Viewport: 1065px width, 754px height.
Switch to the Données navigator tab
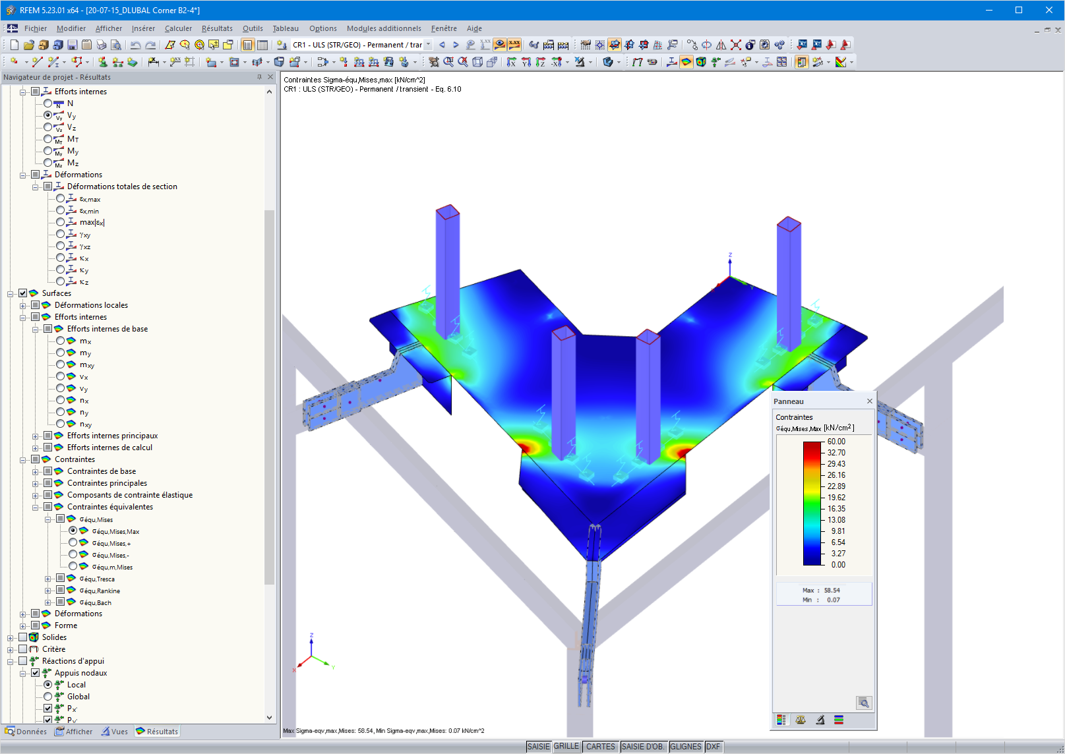pyautogui.click(x=26, y=732)
